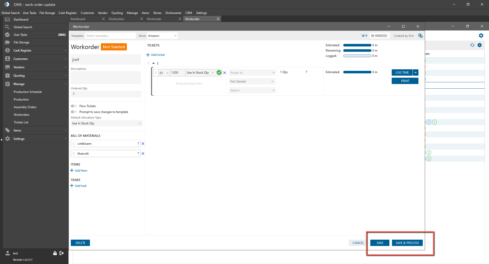This screenshot has height=264, width=489.
Task: Open the Dictionaries menu
Action: point(173,13)
